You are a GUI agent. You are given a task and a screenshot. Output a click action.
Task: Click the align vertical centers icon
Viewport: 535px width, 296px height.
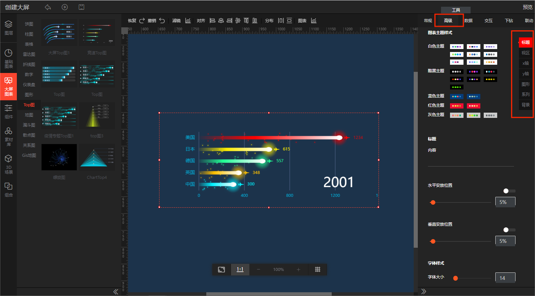click(238, 21)
